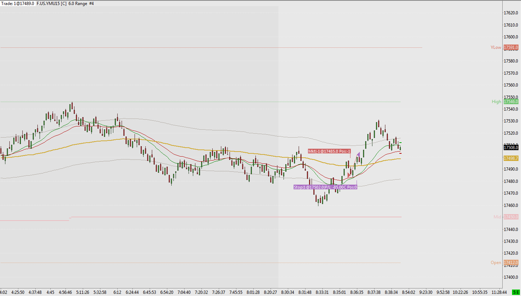Click the 'F.US.YMU15 [C]' symbol text

pos(51,3)
